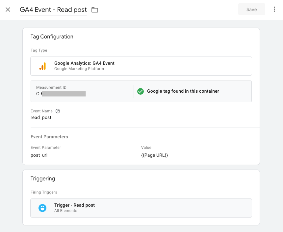The height and width of the screenshot is (232, 283).
Task: Select the Google Analytics: GA4 Event tag type
Action: [x=84, y=63]
